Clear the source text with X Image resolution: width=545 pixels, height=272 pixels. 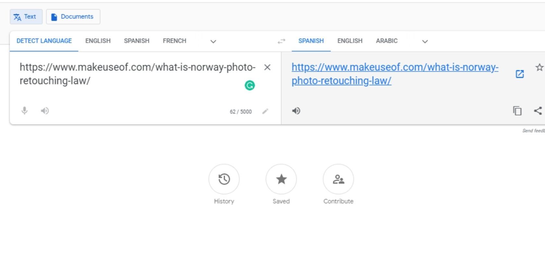267,67
